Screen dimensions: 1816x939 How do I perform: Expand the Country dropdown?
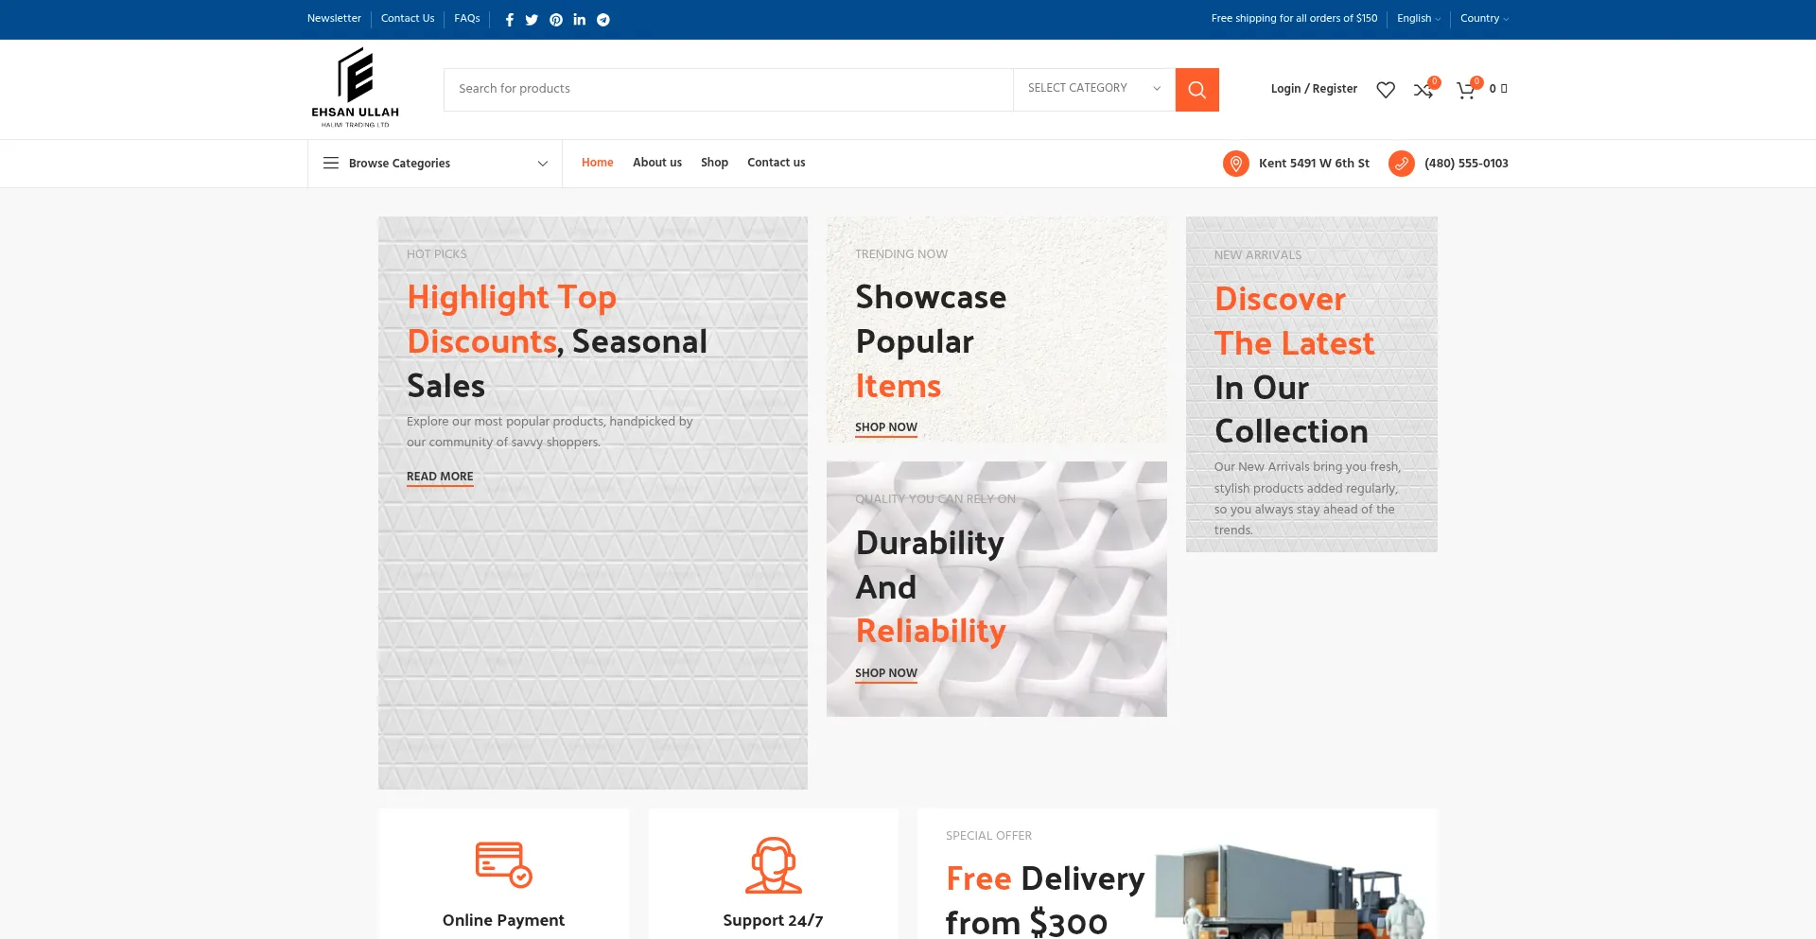tap(1484, 19)
